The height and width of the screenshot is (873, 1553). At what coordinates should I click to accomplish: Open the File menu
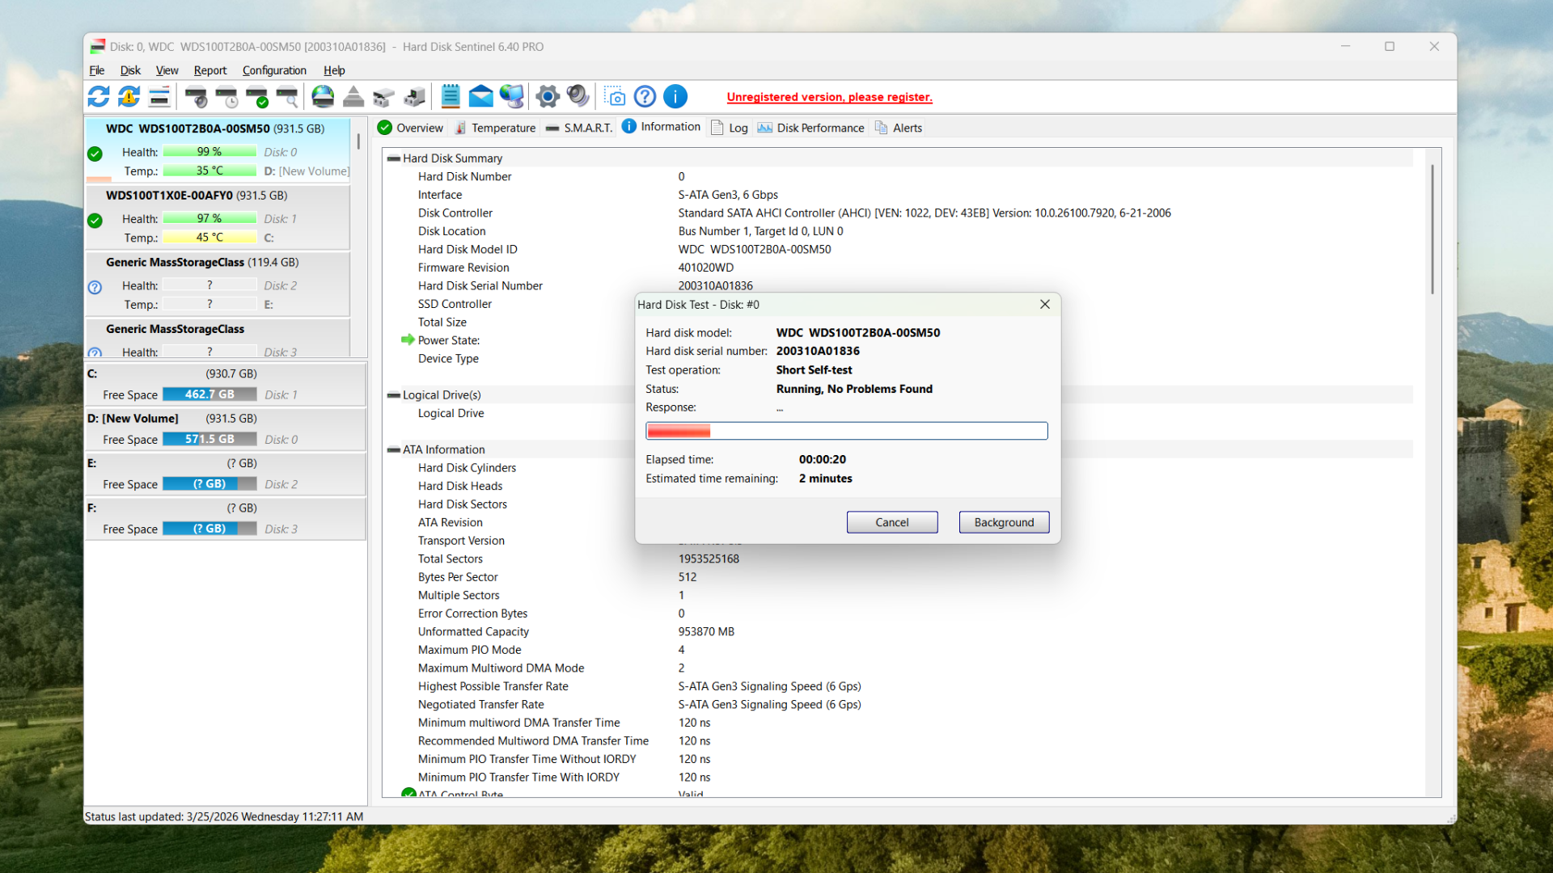pos(97,70)
